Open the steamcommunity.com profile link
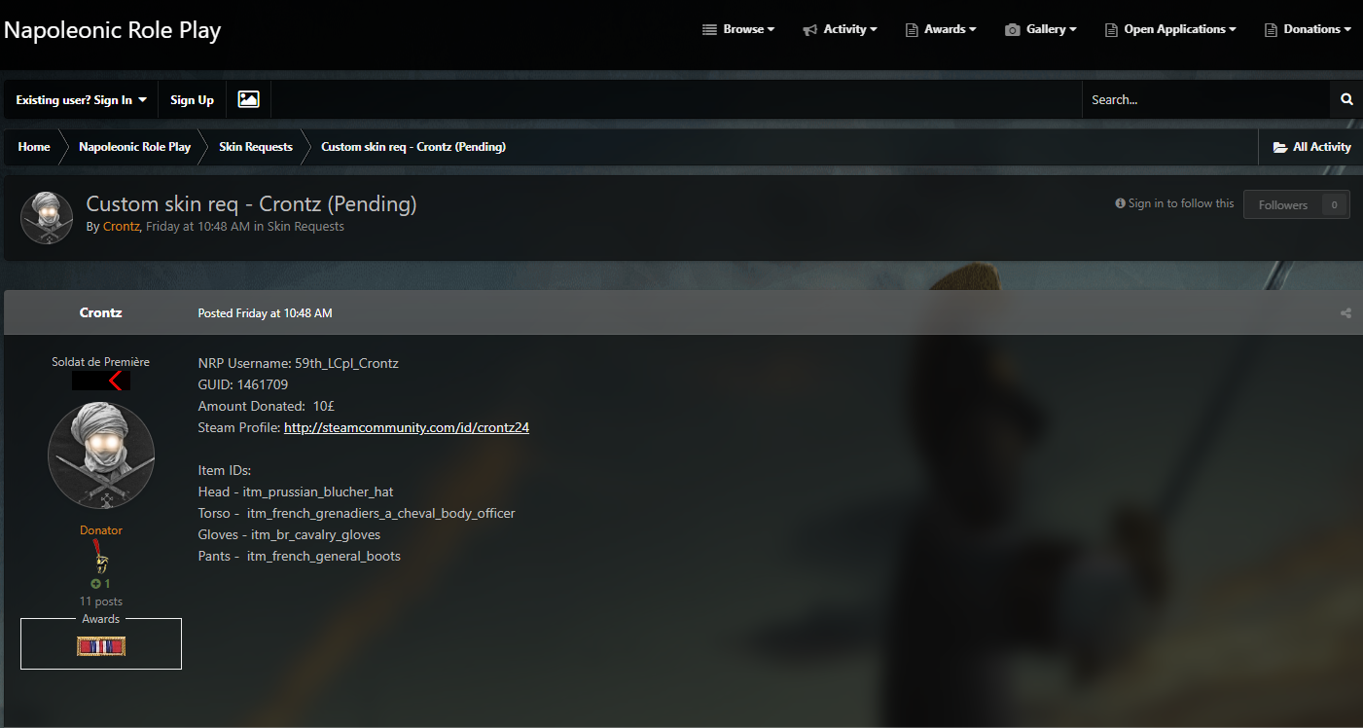The image size is (1363, 728). (x=407, y=427)
